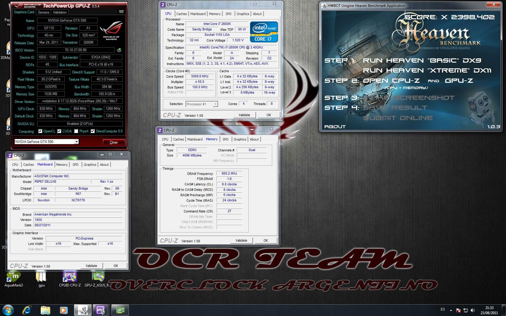Screen dimensions: 506x316
Task: Click Z icon in CPU-Z Memory window title
Action: [x=160, y=130]
